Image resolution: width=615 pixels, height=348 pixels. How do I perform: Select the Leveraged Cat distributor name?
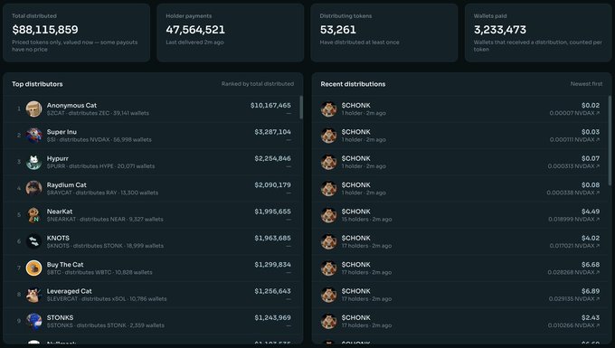pos(69,291)
